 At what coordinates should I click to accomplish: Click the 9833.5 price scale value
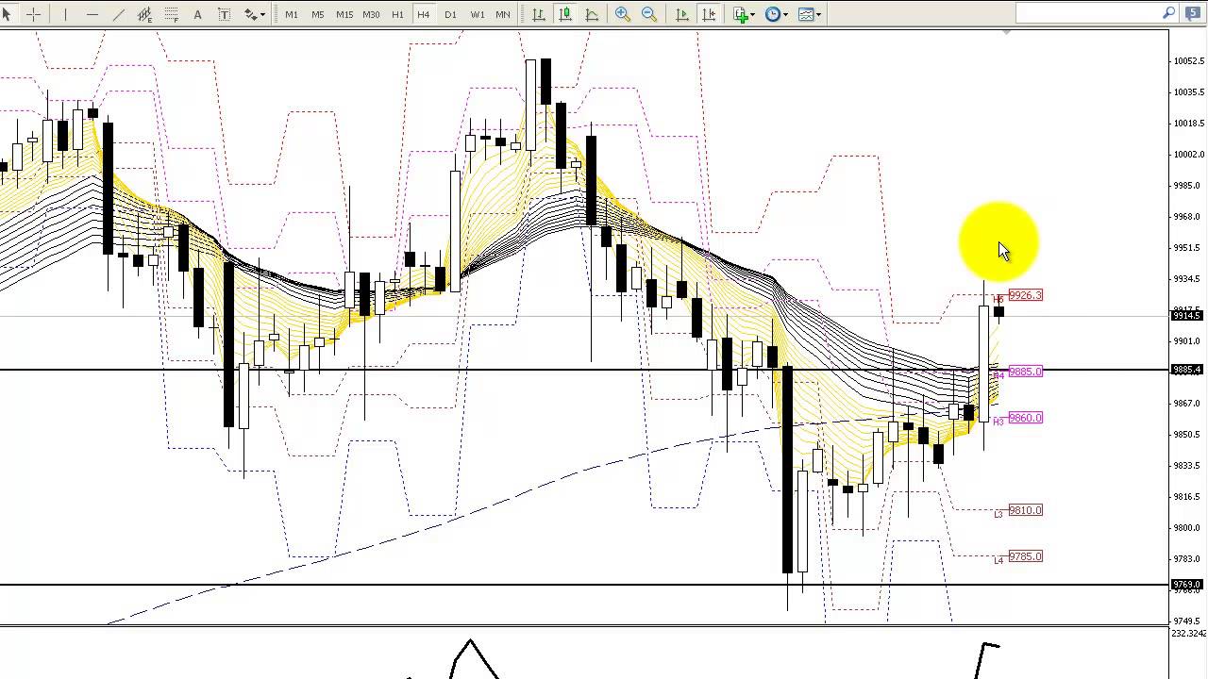1189,466
